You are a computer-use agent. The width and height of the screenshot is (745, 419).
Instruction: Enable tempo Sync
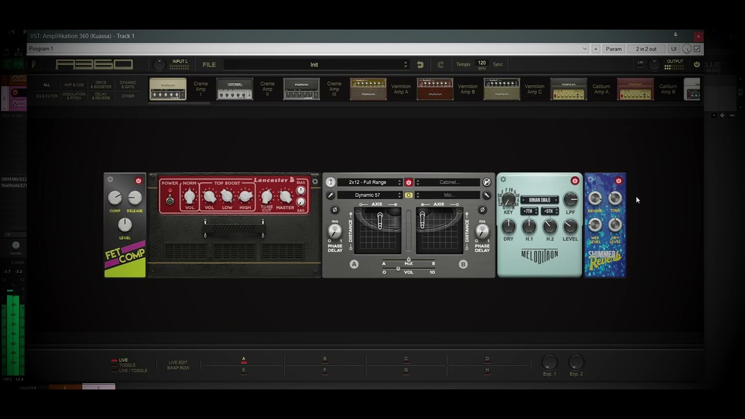(498, 65)
